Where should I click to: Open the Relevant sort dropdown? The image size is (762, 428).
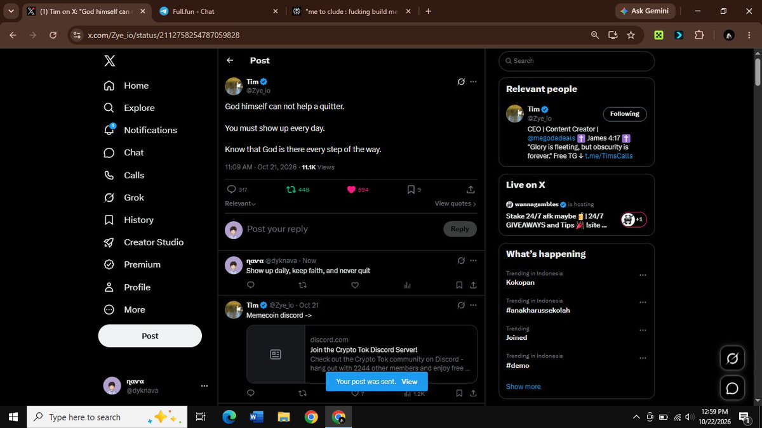tap(241, 204)
